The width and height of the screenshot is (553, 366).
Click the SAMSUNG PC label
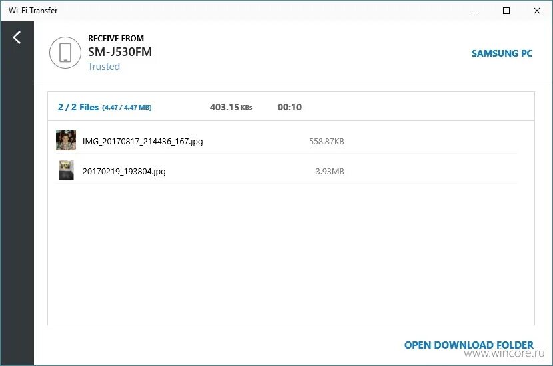tap(502, 53)
